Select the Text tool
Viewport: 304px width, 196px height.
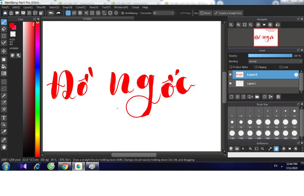(x=4, y=118)
